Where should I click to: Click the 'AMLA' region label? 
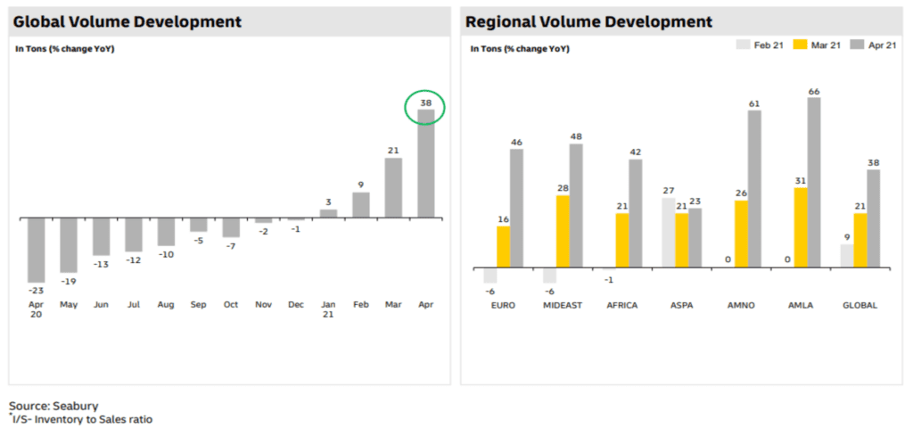coord(800,305)
